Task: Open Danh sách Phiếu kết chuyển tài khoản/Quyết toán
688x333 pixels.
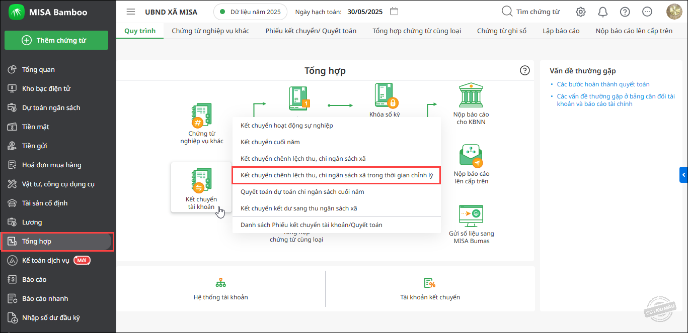Action: tap(336, 225)
